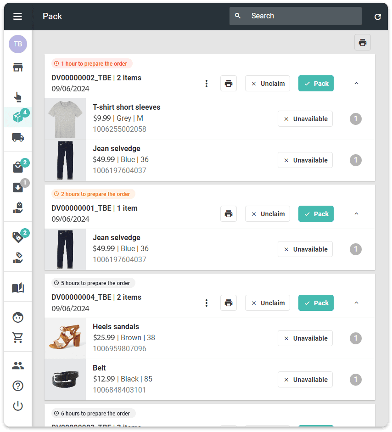Image resolution: width=392 pixels, height=432 pixels.
Task: Click the refresh icon in header
Action: [377, 17]
